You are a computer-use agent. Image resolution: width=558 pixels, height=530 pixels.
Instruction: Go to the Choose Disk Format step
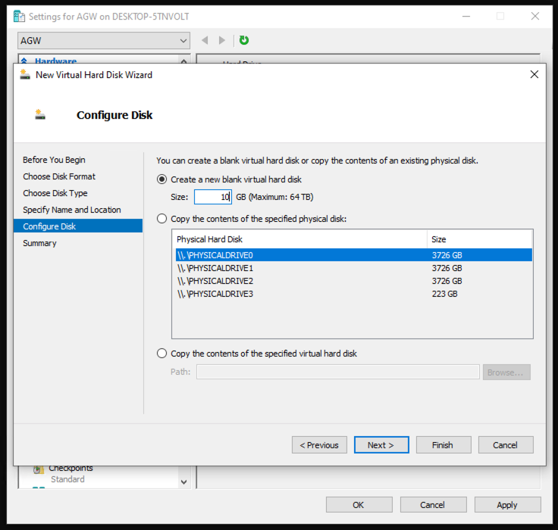click(59, 176)
